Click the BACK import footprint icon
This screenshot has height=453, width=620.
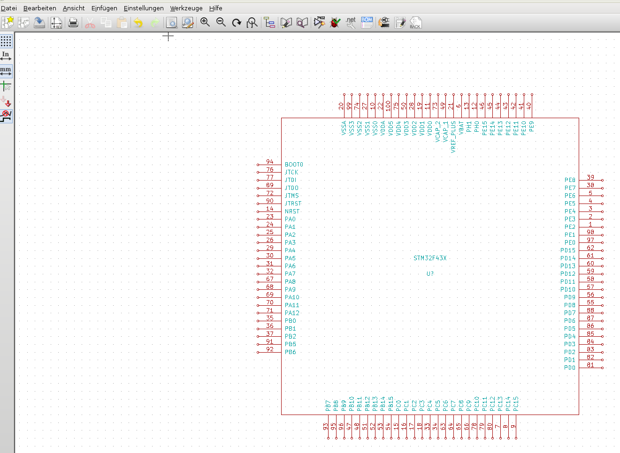pyautogui.click(x=416, y=23)
